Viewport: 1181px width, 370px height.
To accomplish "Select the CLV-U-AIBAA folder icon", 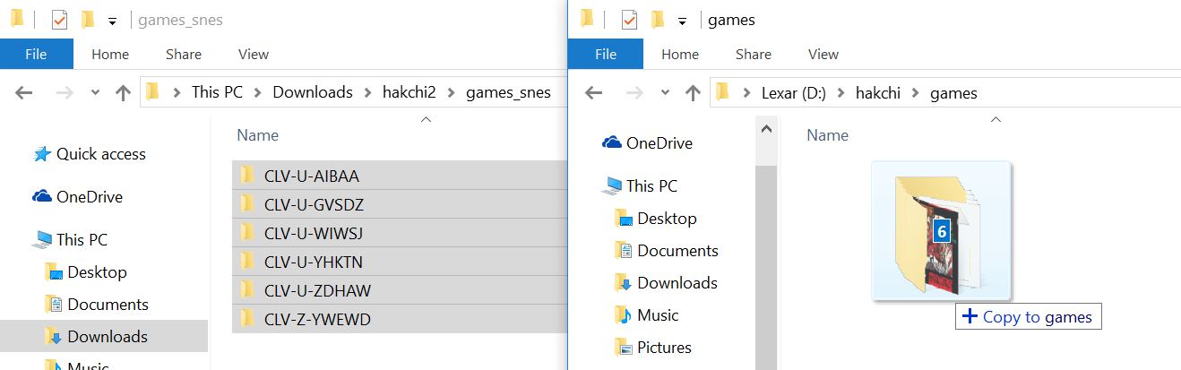I will pos(248,176).
